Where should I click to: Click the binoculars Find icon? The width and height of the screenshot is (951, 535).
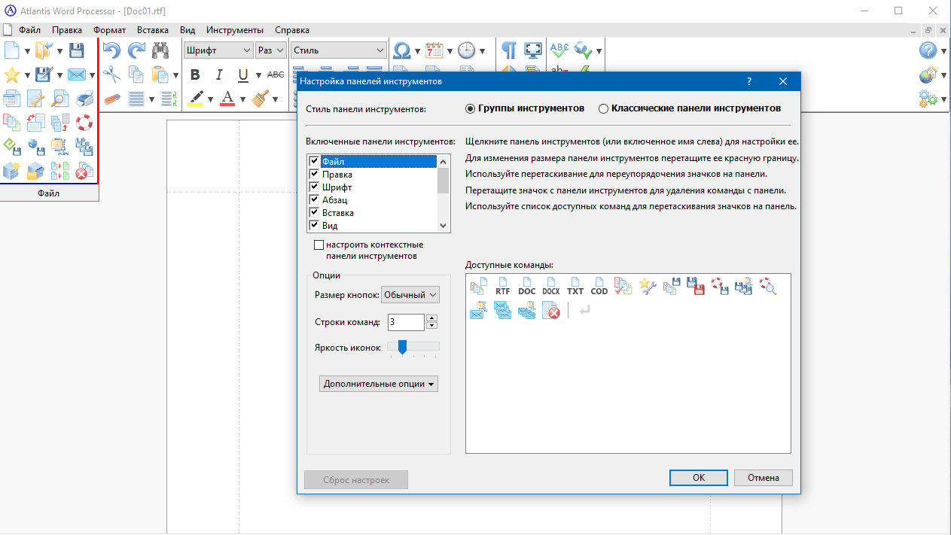coord(160,50)
